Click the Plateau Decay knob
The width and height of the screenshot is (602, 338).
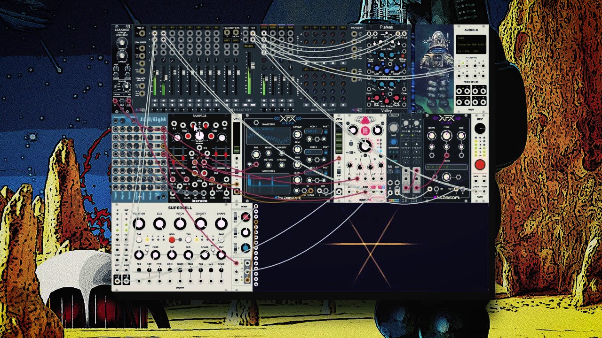coord(396,67)
